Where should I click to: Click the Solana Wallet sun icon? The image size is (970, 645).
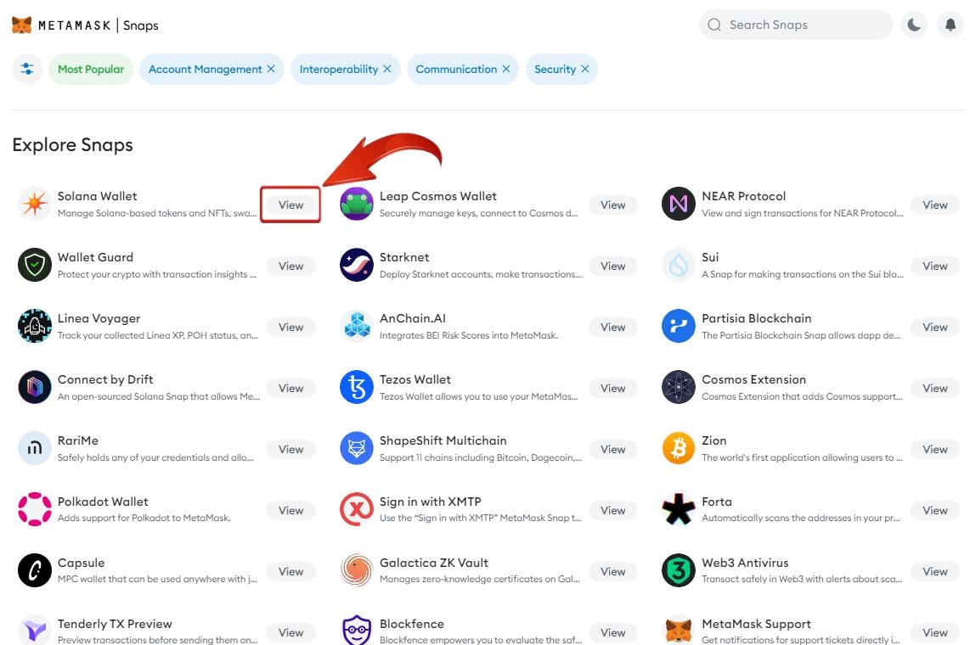pyautogui.click(x=35, y=204)
